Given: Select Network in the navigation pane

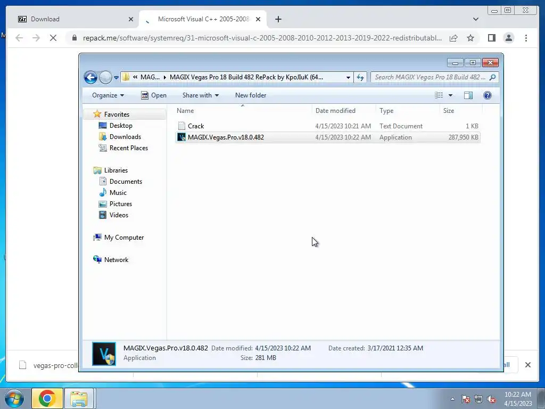Looking at the screenshot, I should point(116,259).
